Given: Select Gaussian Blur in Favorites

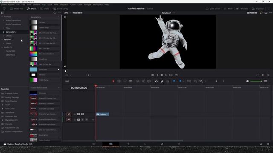Looking at the screenshot, I should 11,116.
